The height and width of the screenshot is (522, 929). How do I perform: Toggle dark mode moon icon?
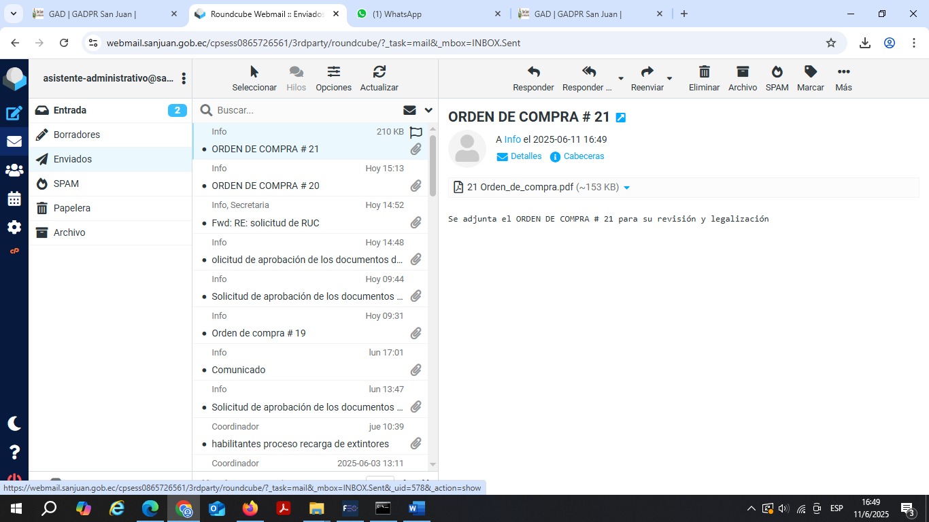pyautogui.click(x=14, y=423)
